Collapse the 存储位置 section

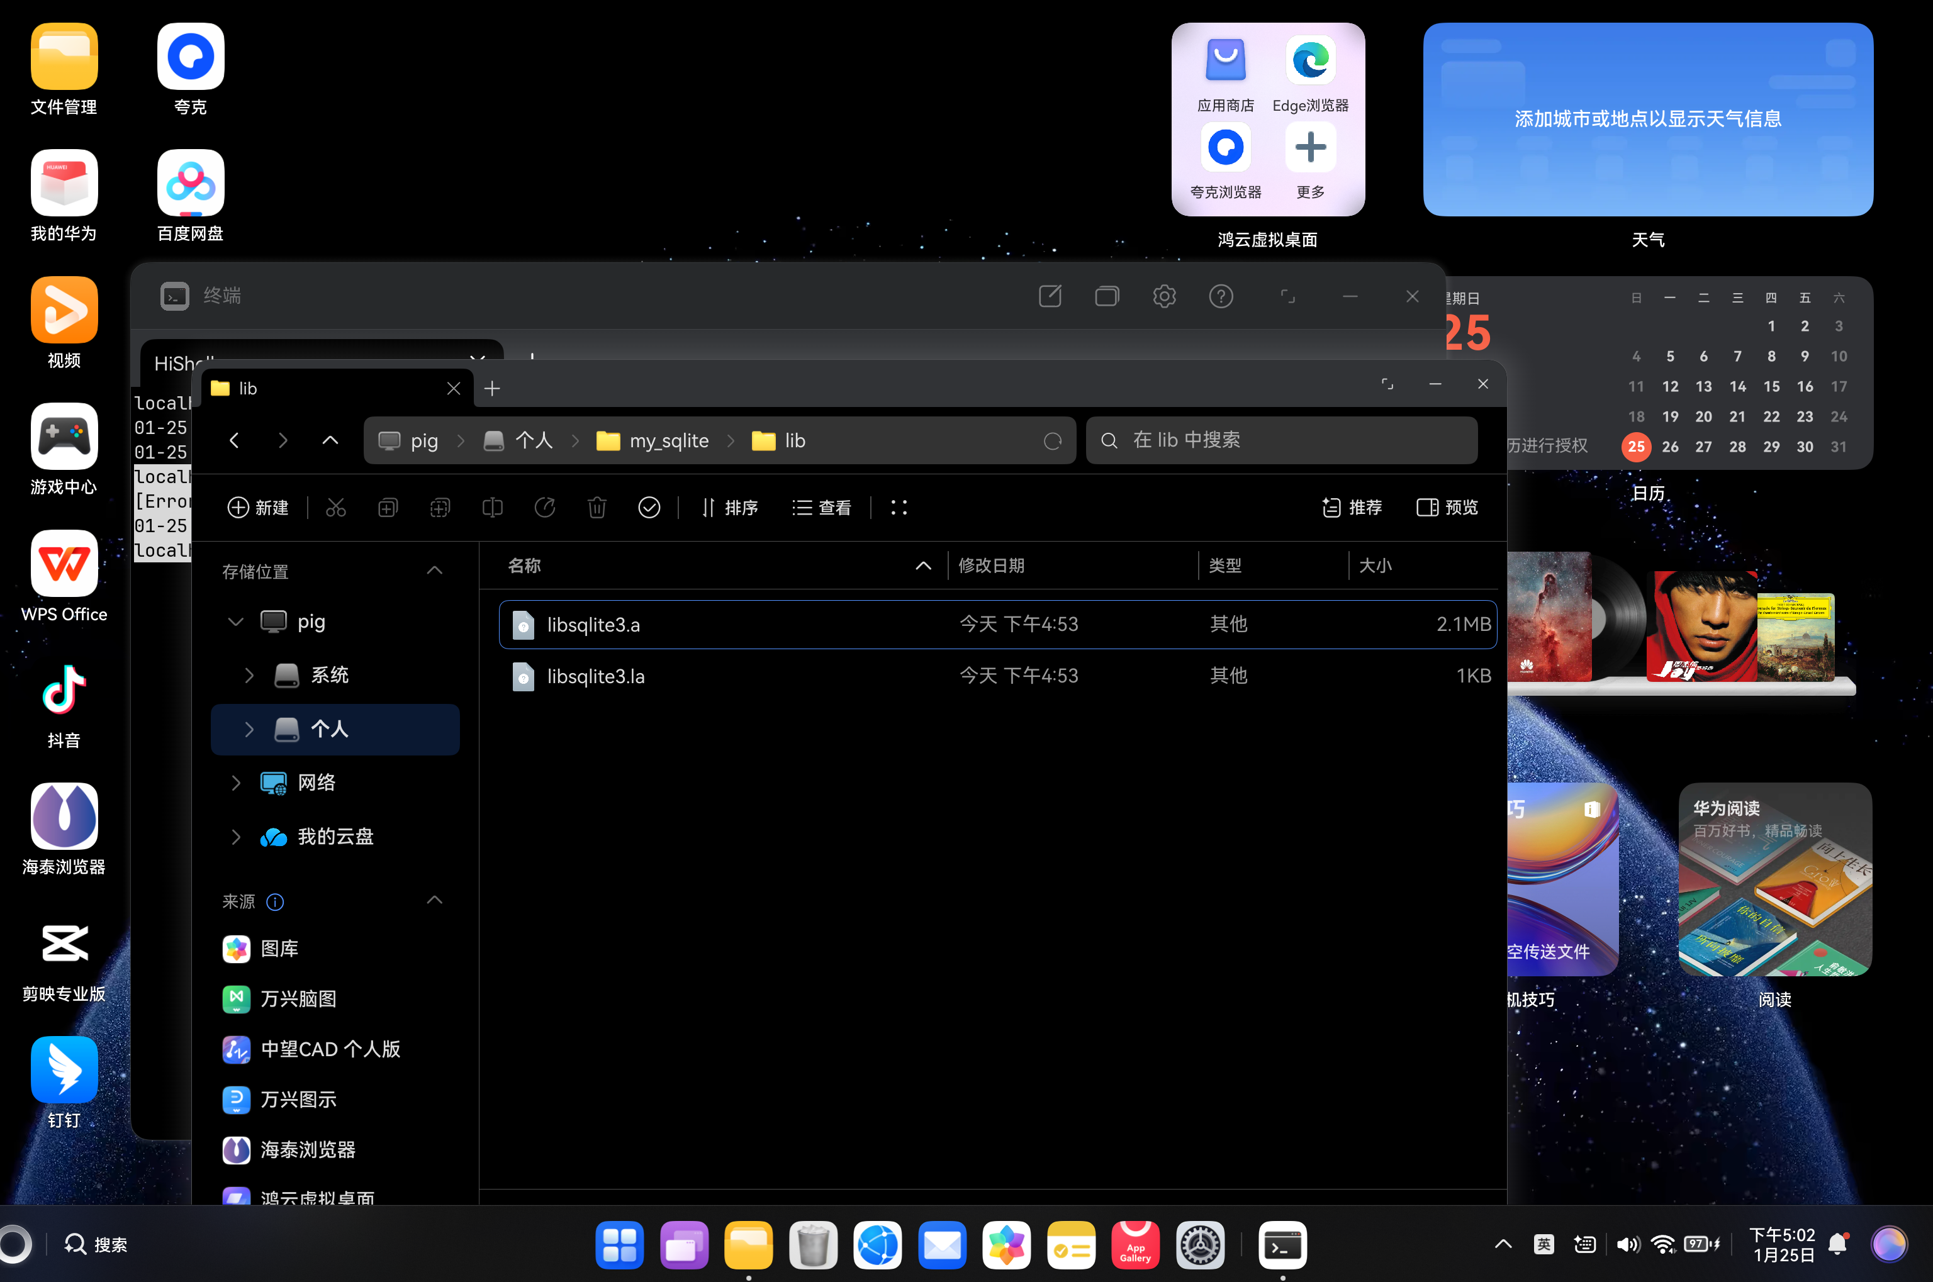pos(435,571)
